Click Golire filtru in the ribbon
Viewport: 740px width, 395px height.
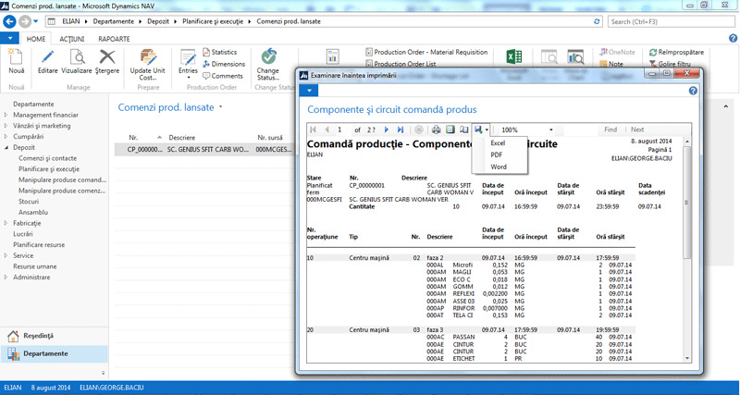(x=670, y=64)
